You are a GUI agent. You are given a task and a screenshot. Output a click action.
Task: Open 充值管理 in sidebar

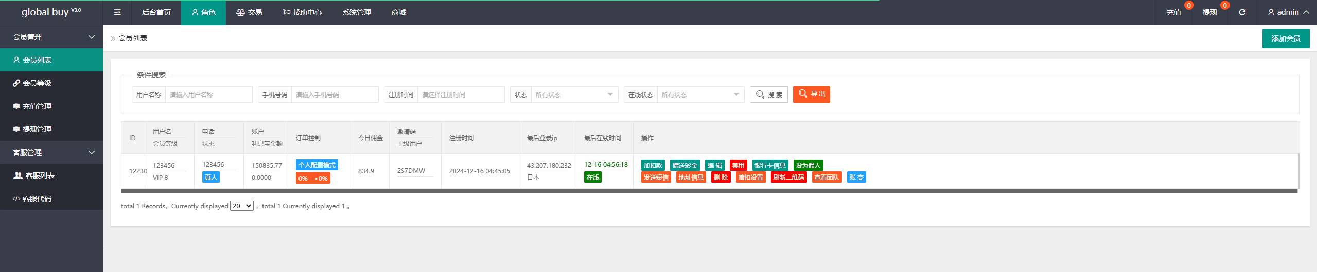(x=51, y=106)
